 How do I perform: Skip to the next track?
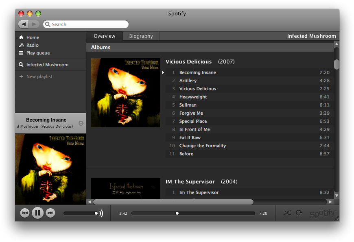pyautogui.click(x=50, y=213)
